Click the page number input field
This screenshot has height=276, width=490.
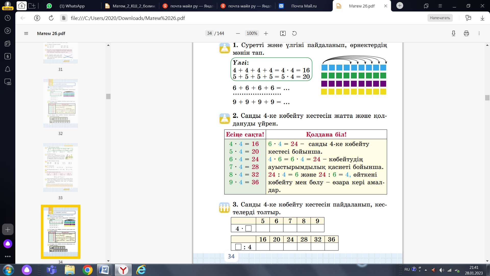(x=209, y=33)
